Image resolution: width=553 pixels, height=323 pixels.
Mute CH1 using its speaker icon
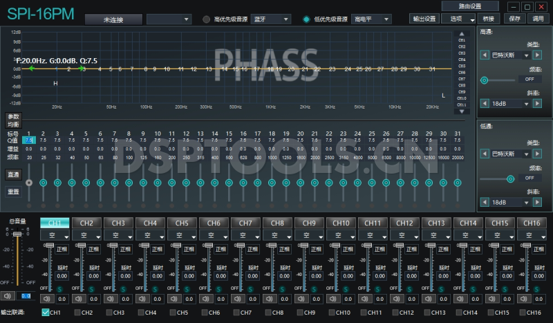(46, 299)
